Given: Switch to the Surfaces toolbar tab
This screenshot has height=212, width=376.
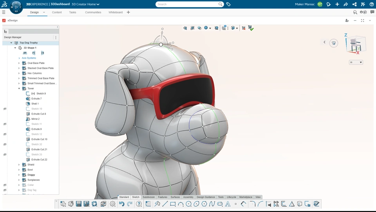Looking at the screenshot, I should click(175, 197).
